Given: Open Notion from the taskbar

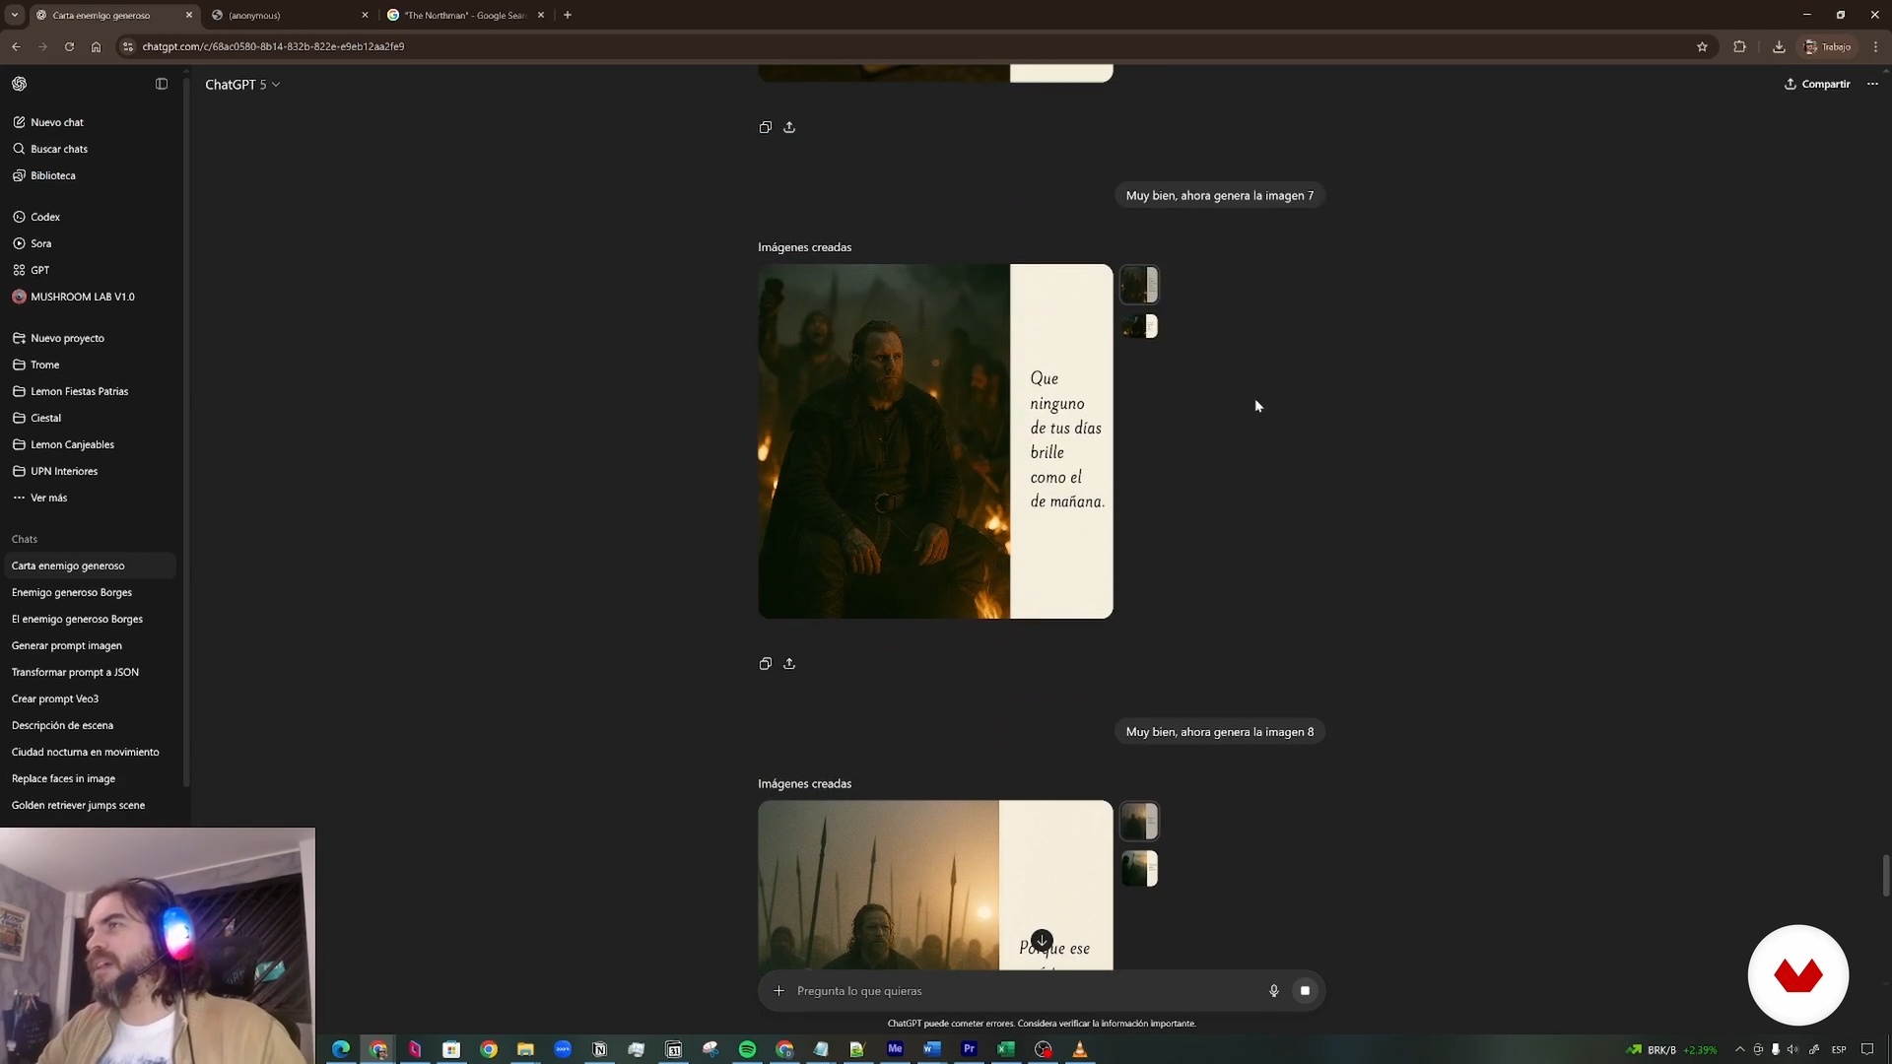Looking at the screenshot, I should 599,1049.
